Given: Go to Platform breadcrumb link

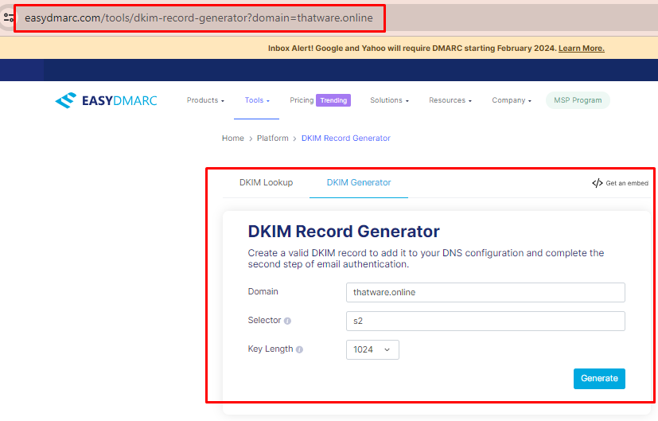Looking at the screenshot, I should coord(272,138).
